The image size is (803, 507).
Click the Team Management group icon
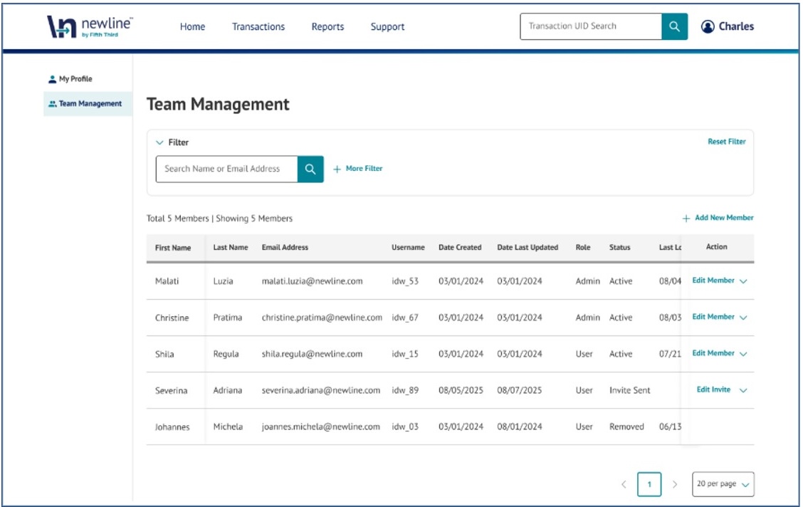(52, 104)
